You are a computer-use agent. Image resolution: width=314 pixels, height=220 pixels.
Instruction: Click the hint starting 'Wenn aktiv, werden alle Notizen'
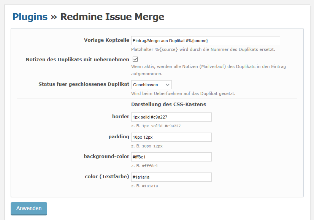pyautogui.click(x=208, y=70)
